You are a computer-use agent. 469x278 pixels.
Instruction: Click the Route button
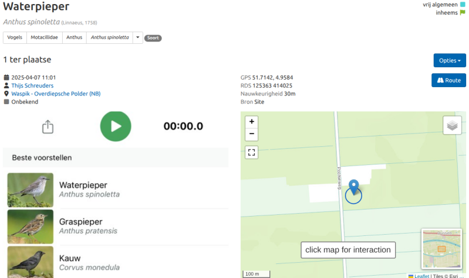[x=448, y=80]
